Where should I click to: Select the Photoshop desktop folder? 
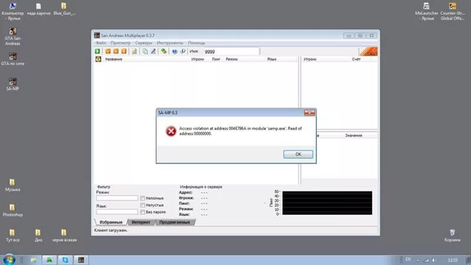coord(12,210)
